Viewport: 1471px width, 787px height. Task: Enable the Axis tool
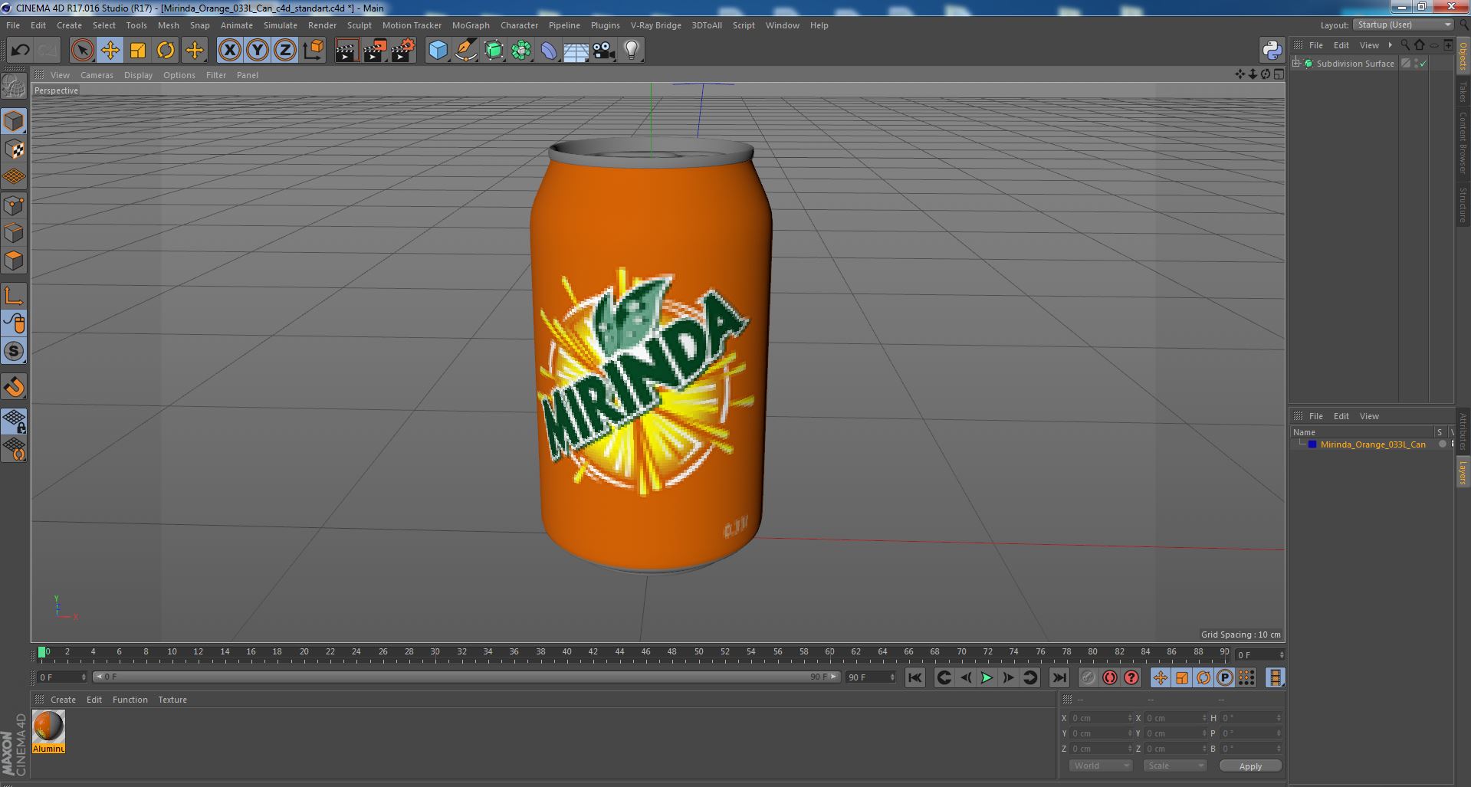[x=14, y=296]
